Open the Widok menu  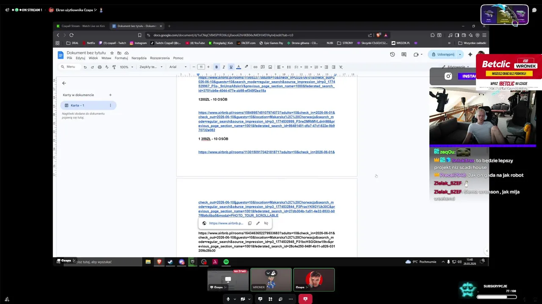[x=93, y=58]
